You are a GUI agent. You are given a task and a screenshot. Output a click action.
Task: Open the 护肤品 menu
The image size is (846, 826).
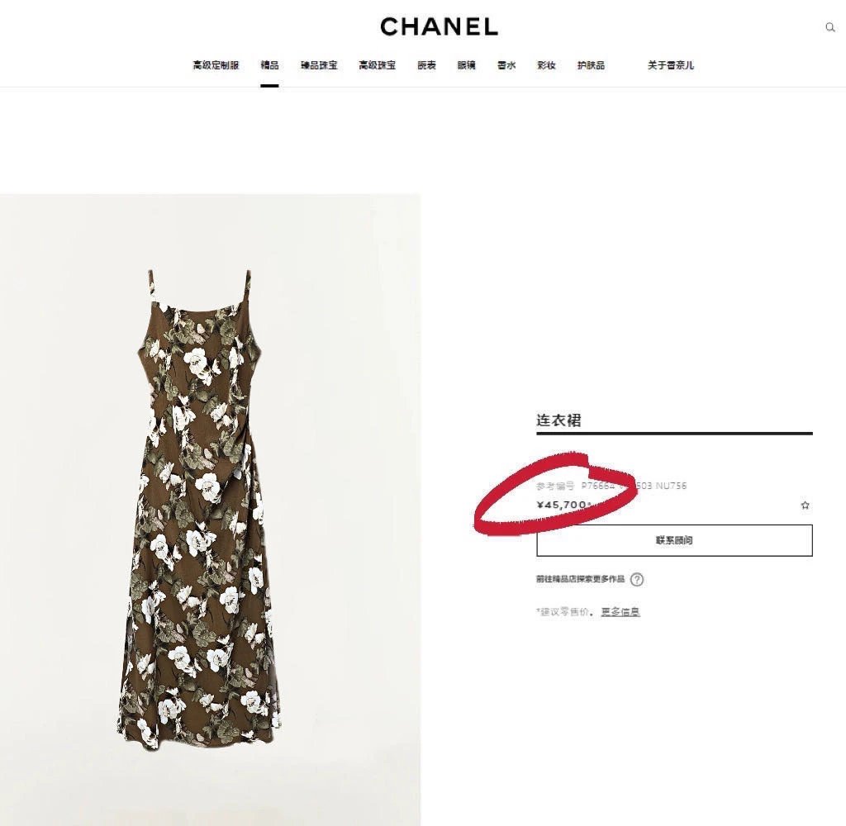click(x=591, y=65)
